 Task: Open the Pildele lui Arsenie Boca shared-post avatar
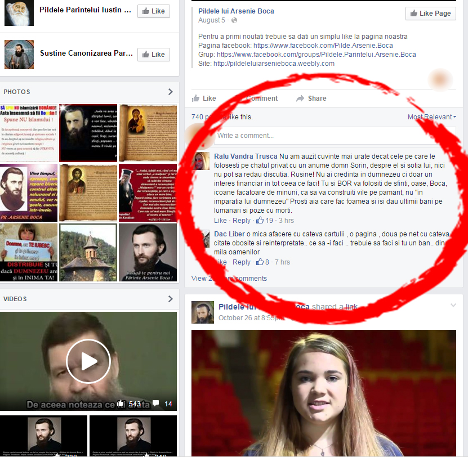(x=203, y=312)
